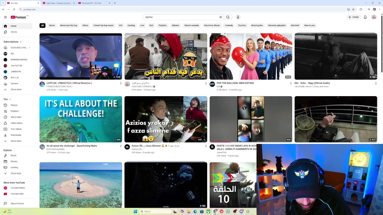
Task: Open WhatsApp from the taskbar
Action: pyautogui.click(x=228, y=211)
